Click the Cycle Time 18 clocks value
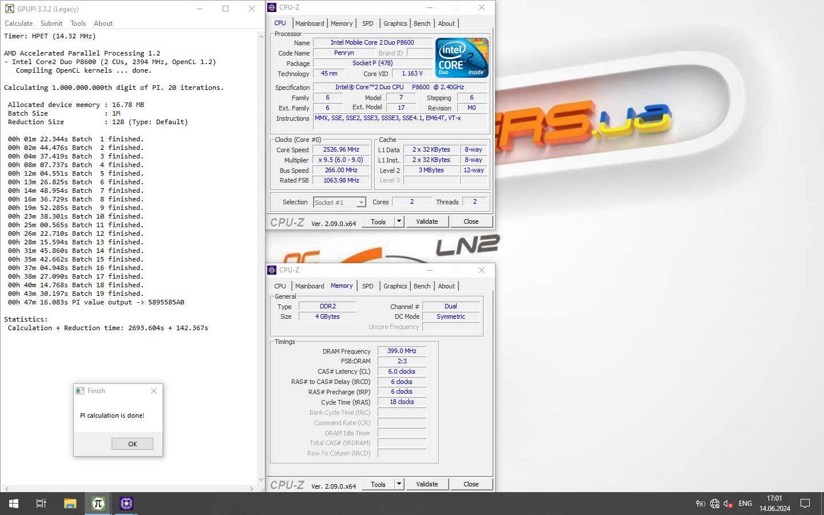 tap(402, 402)
